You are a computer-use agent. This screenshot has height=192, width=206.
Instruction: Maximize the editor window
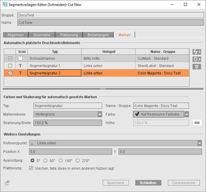185,4
